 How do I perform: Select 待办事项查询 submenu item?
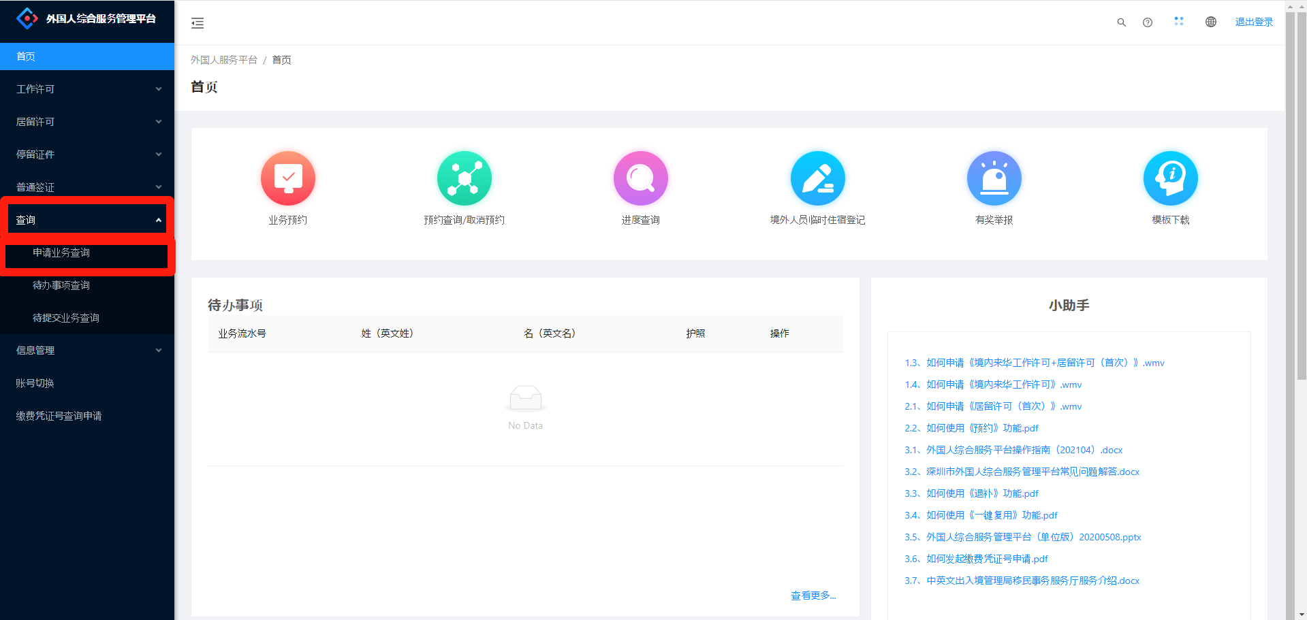61,285
